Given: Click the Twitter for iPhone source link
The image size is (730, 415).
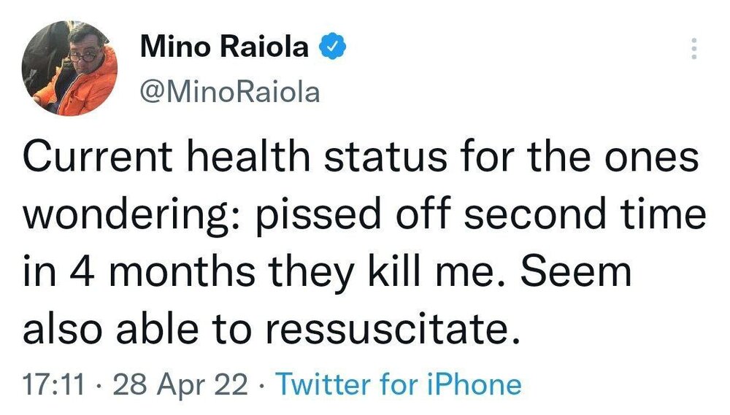Looking at the screenshot, I should pyautogui.click(x=401, y=384).
